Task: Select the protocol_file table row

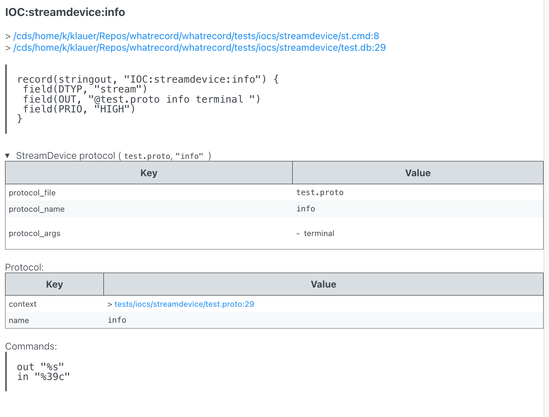Action: click(145, 193)
